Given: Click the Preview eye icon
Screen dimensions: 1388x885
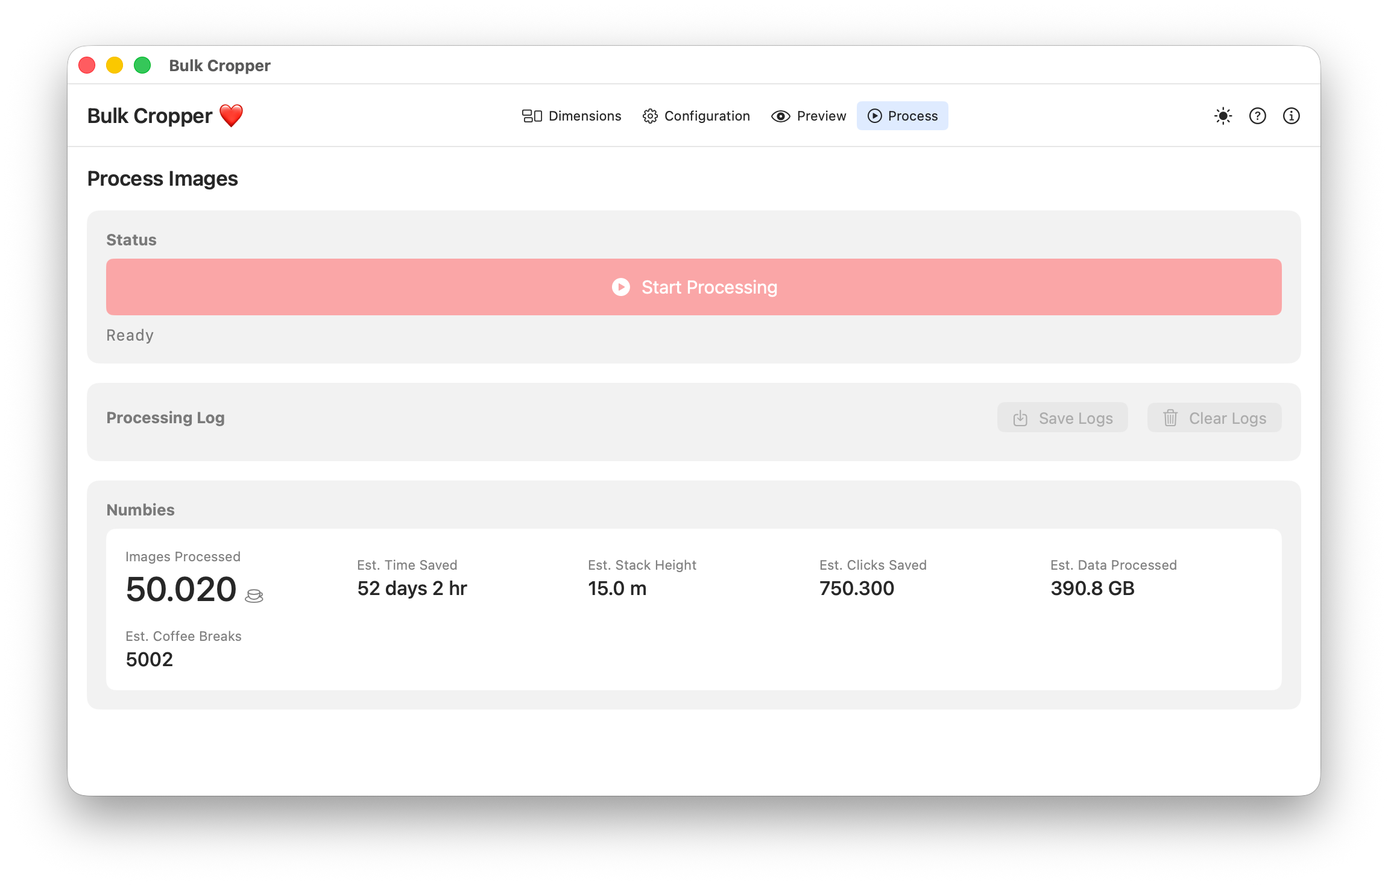Looking at the screenshot, I should coord(780,116).
